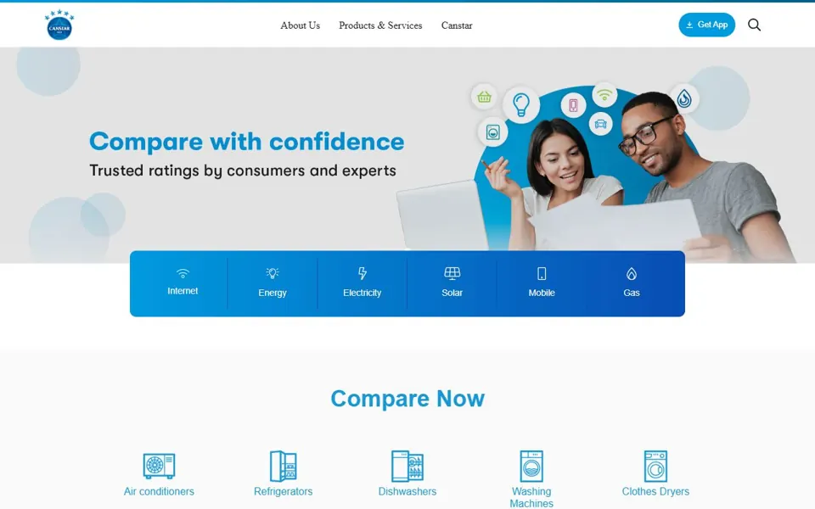Select the Electricity bolt icon tile

[363, 273]
